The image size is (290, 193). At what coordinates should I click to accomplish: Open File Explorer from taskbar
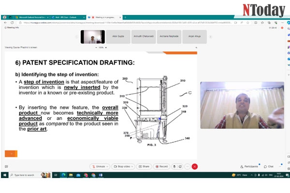click(x=71, y=175)
